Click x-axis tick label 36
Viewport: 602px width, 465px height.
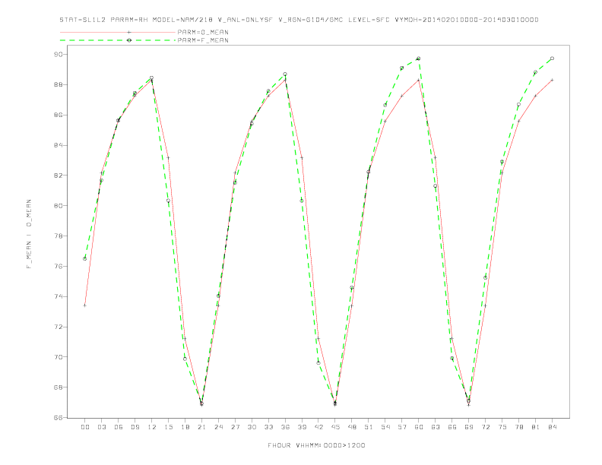click(285, 427)
